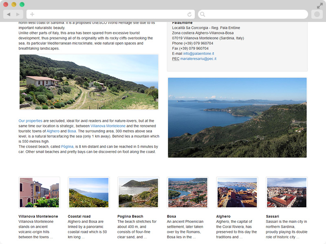Reload the page with refresh icon
Screen dimensions: 326x244
189,14
